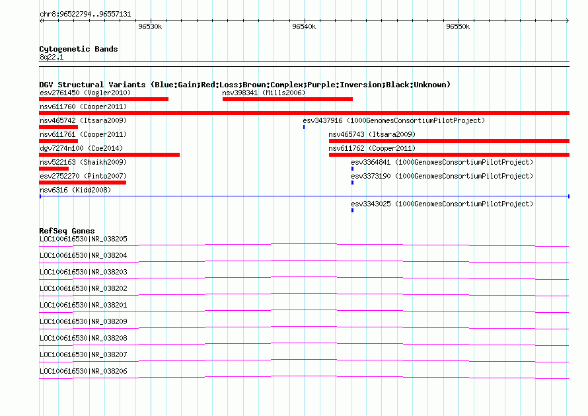
Task: Open esv3364841 variant label
Action: pyautogui.click(x=442, y=162)
